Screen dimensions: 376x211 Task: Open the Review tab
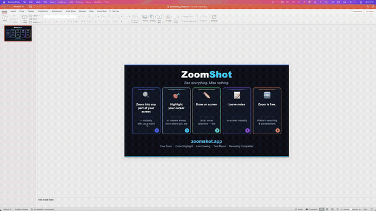tap(82, 11)
